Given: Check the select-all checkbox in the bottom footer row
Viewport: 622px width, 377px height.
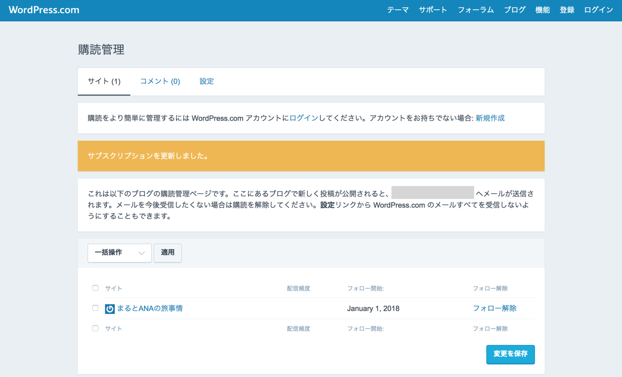Looking at the screenshot, I should click(95, 328).
